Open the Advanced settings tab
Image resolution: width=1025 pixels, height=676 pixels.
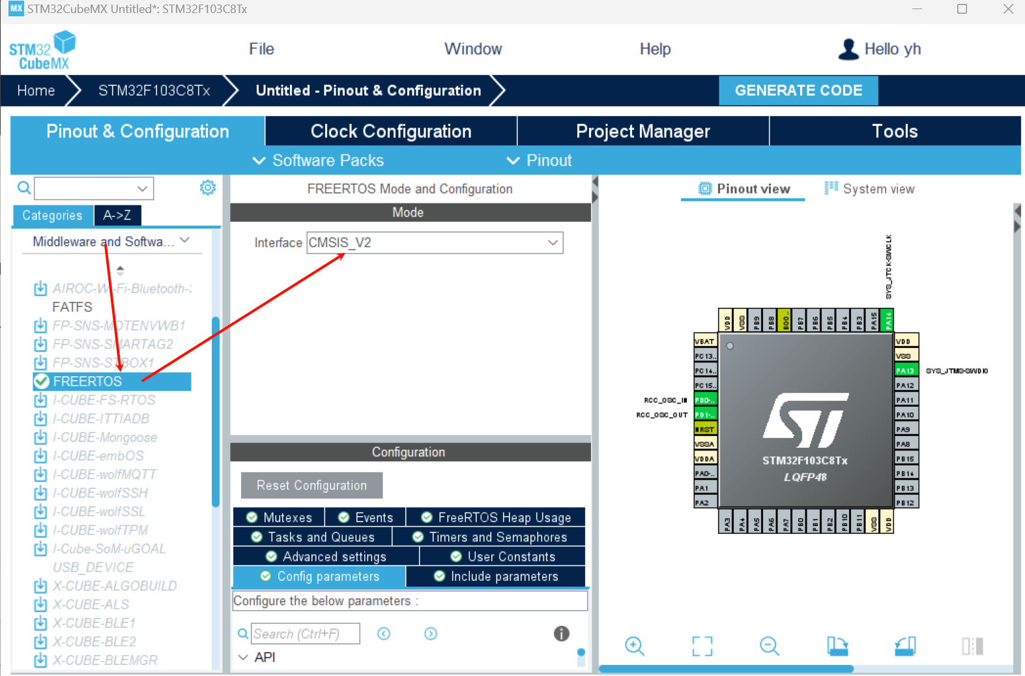(x=326, y=557)
